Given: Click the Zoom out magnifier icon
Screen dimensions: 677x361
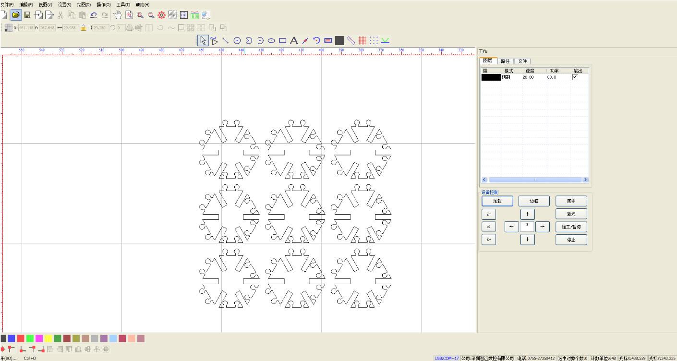Looking at the screenshot, I should 151,15.
